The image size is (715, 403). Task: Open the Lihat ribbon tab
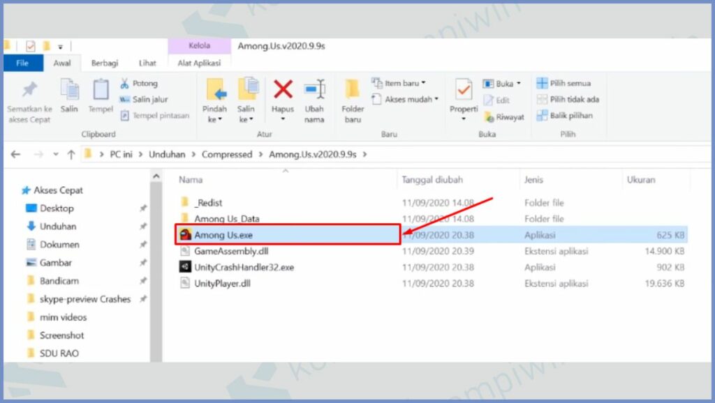click(147, 63)
